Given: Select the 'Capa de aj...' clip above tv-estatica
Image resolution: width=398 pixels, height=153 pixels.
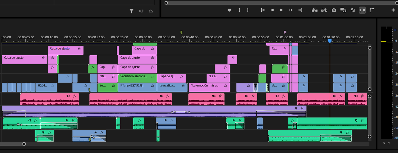Looking at the screenshot, I should pyautogui.click(x=171, y=78).
